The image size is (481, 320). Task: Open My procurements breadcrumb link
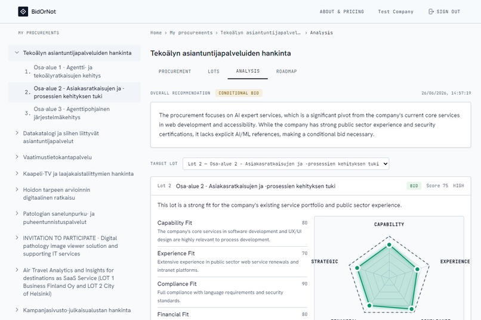(x=191, y=33)
